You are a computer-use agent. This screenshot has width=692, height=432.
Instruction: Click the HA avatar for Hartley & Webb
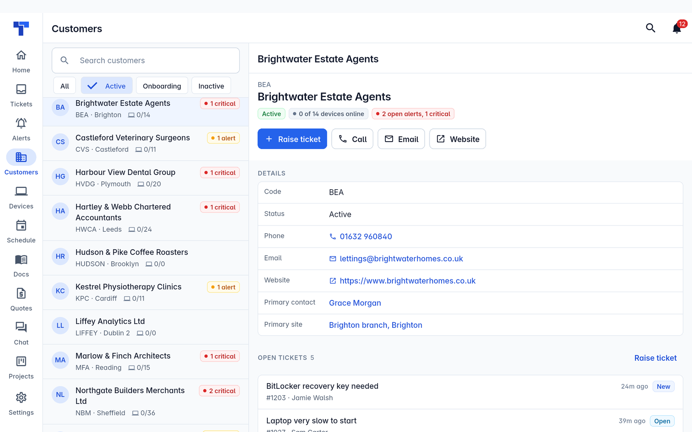[x=61, y=211]
